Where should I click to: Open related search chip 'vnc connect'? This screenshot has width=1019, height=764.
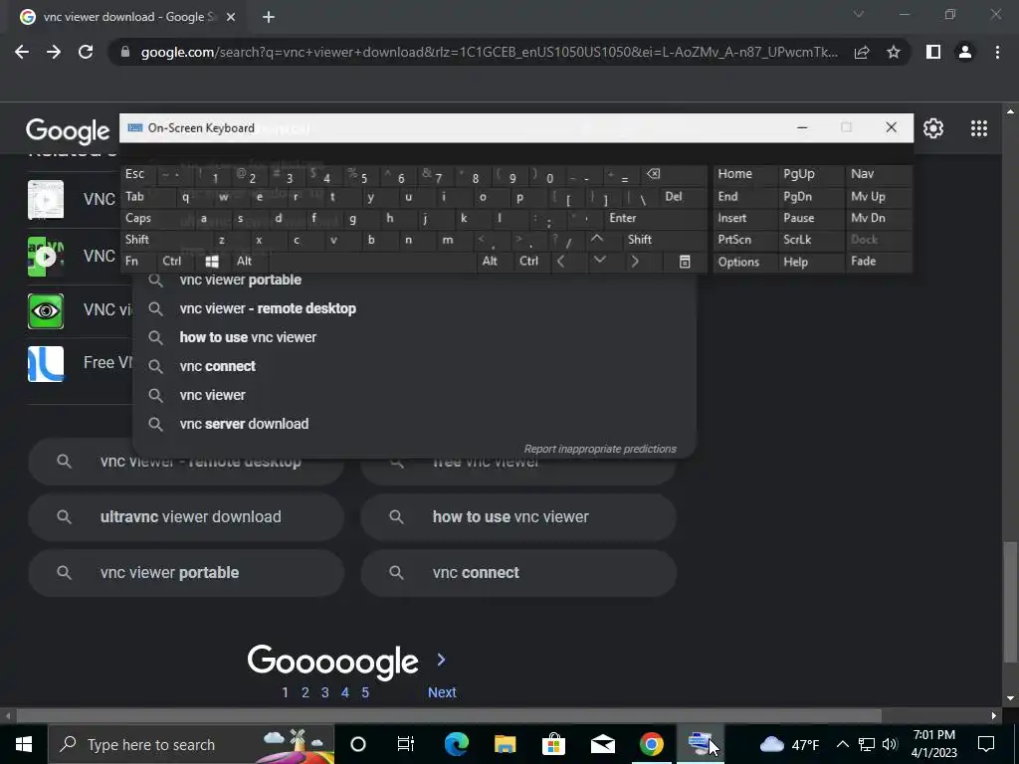coord(518,573)
